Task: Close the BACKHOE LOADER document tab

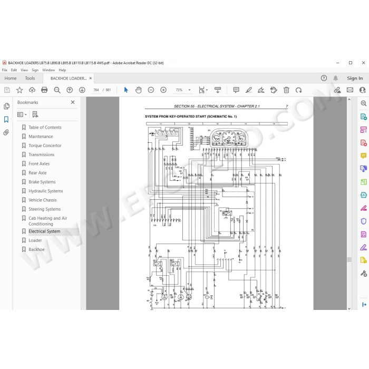Action: 90,78
